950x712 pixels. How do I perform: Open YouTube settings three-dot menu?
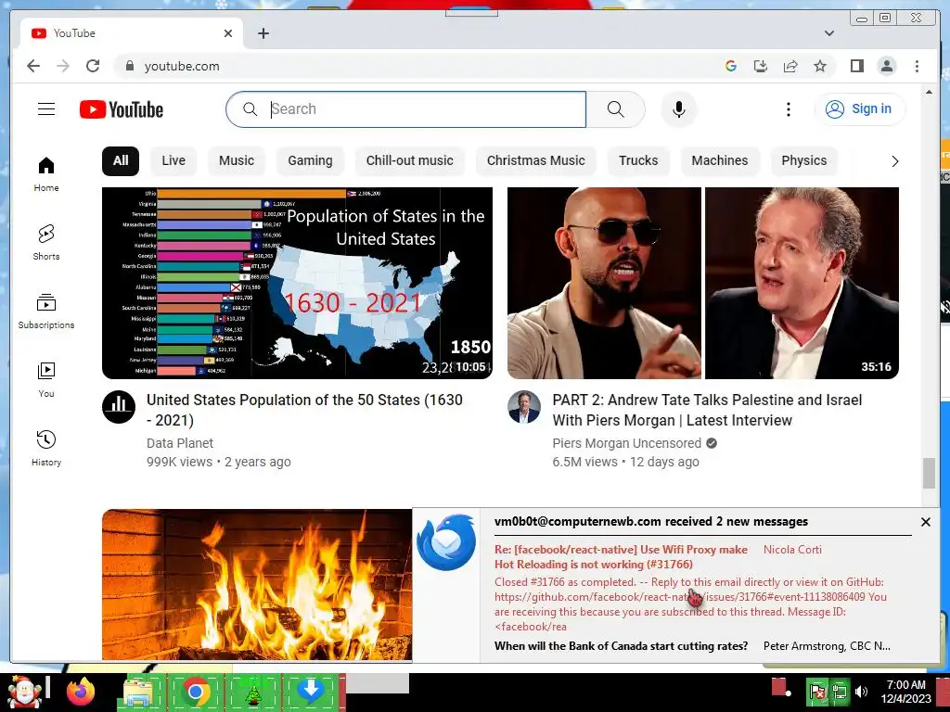(788, 109)
